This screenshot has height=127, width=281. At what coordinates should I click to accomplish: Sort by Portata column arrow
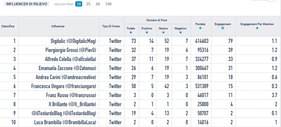[200, 28]
